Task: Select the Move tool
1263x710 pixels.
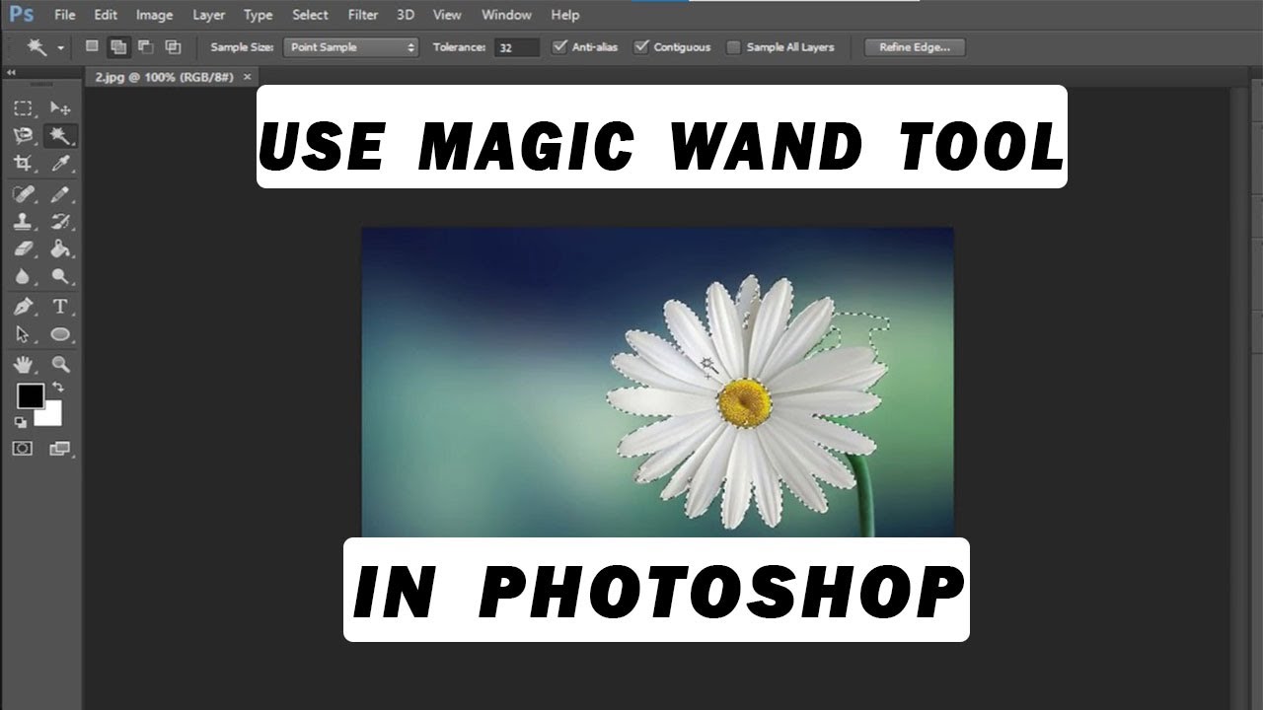Action: click(60, 107)
